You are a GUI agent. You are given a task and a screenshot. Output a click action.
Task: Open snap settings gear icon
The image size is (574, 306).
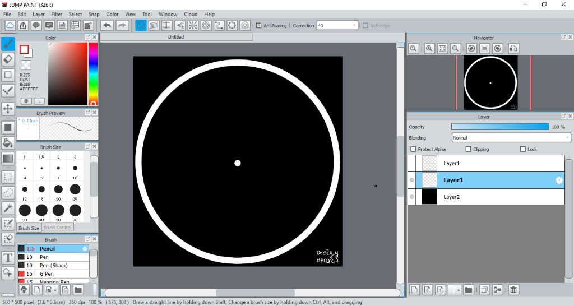(x=245, y=25)
